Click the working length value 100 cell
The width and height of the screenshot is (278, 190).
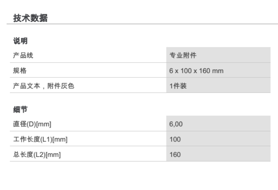click(175, 140)
